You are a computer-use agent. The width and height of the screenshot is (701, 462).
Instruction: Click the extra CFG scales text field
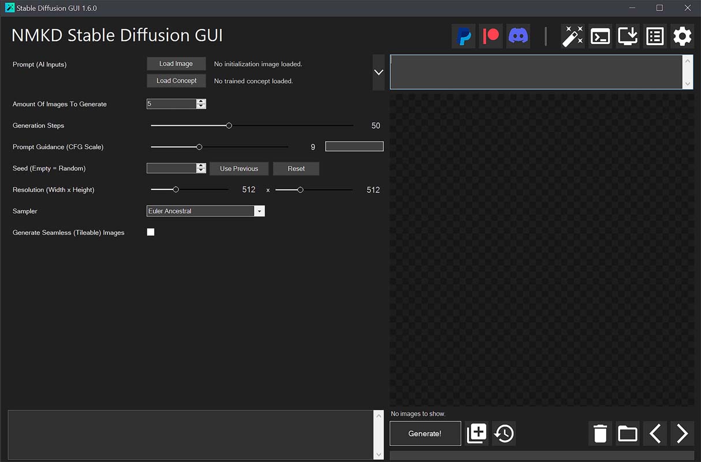[x=355, y=147]
